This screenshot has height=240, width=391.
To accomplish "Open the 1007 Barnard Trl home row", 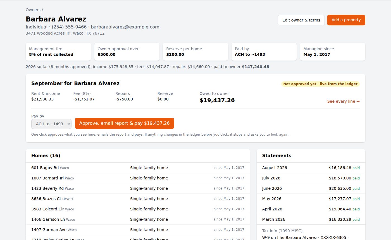I will [x=138, y=178].
